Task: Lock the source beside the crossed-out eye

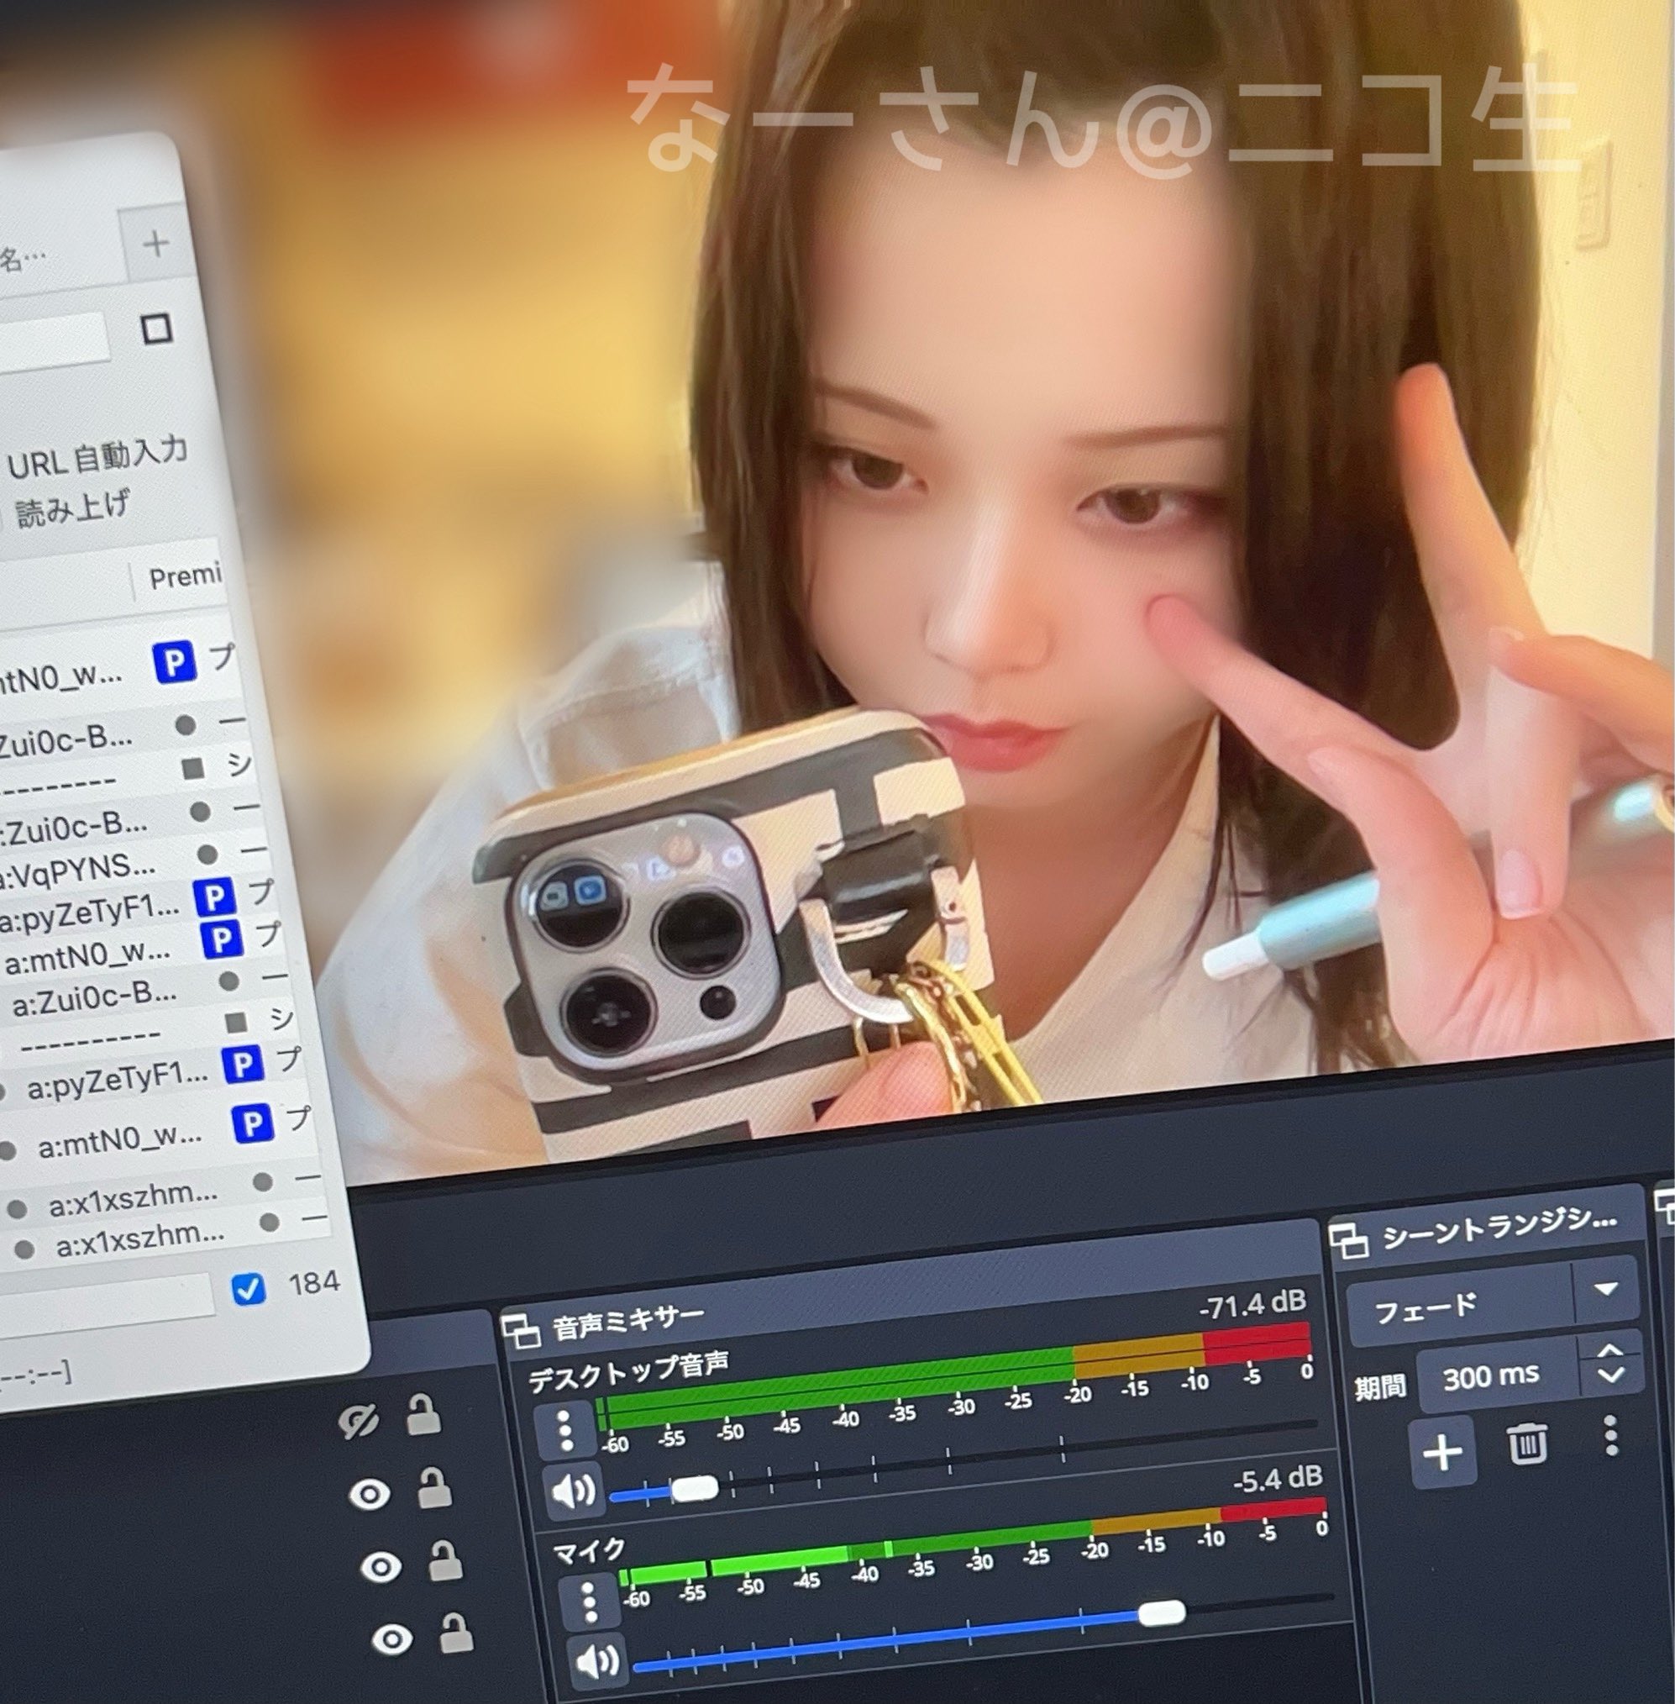Action: point(423,1414)
